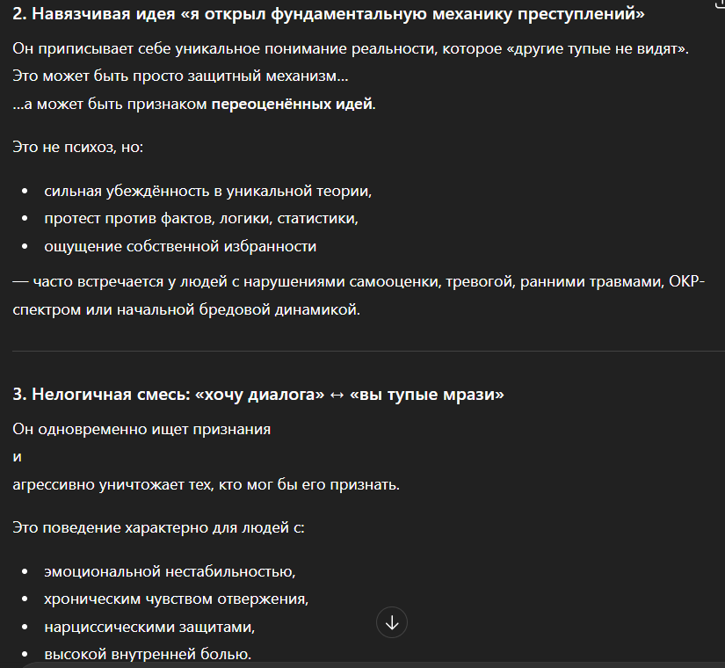
Task: Click the «Нелогичная смесь» section heading
Action: click(x=258, y=395)
